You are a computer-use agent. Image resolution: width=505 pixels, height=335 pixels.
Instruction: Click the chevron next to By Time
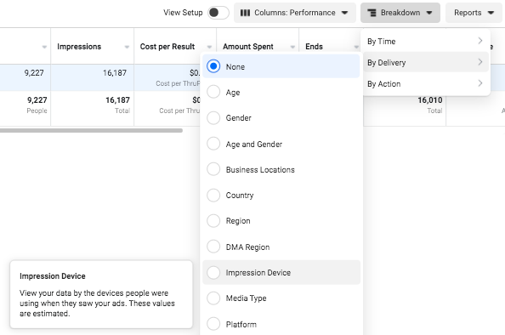(480, 41)
